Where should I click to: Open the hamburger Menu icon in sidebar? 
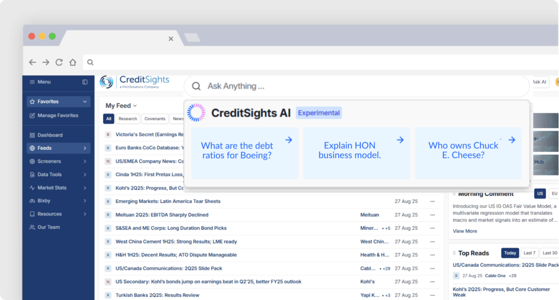[x=32, y=82]
